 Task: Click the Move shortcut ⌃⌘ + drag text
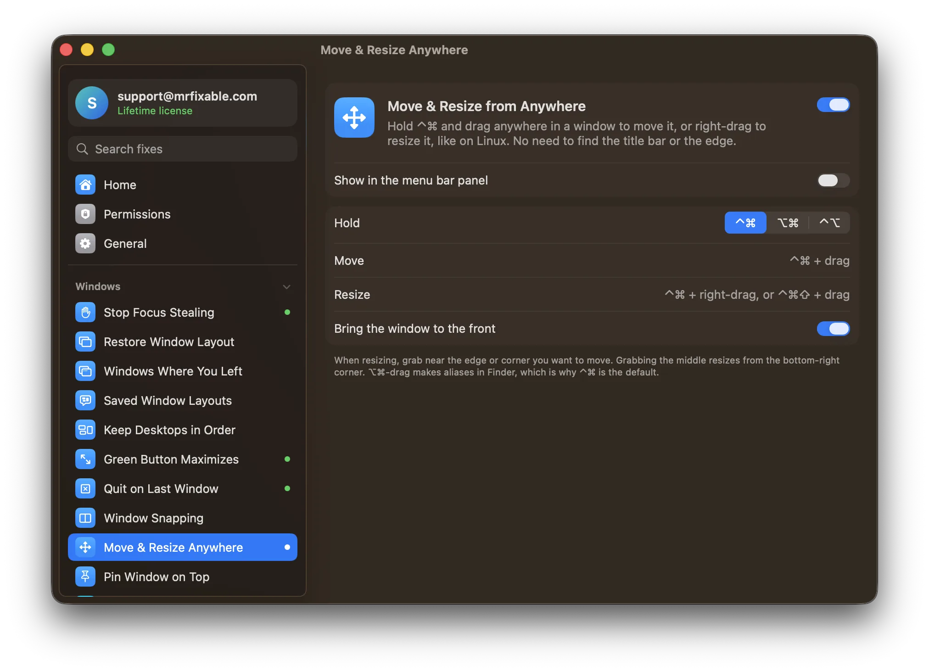tap(820, 261)
